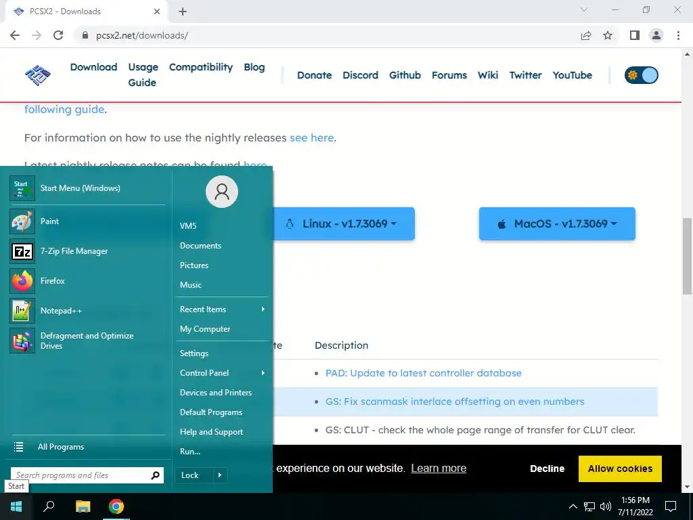This screenshot has height=520, width=693.
Task: Open Chrome side panel
Action: point(635,35)
